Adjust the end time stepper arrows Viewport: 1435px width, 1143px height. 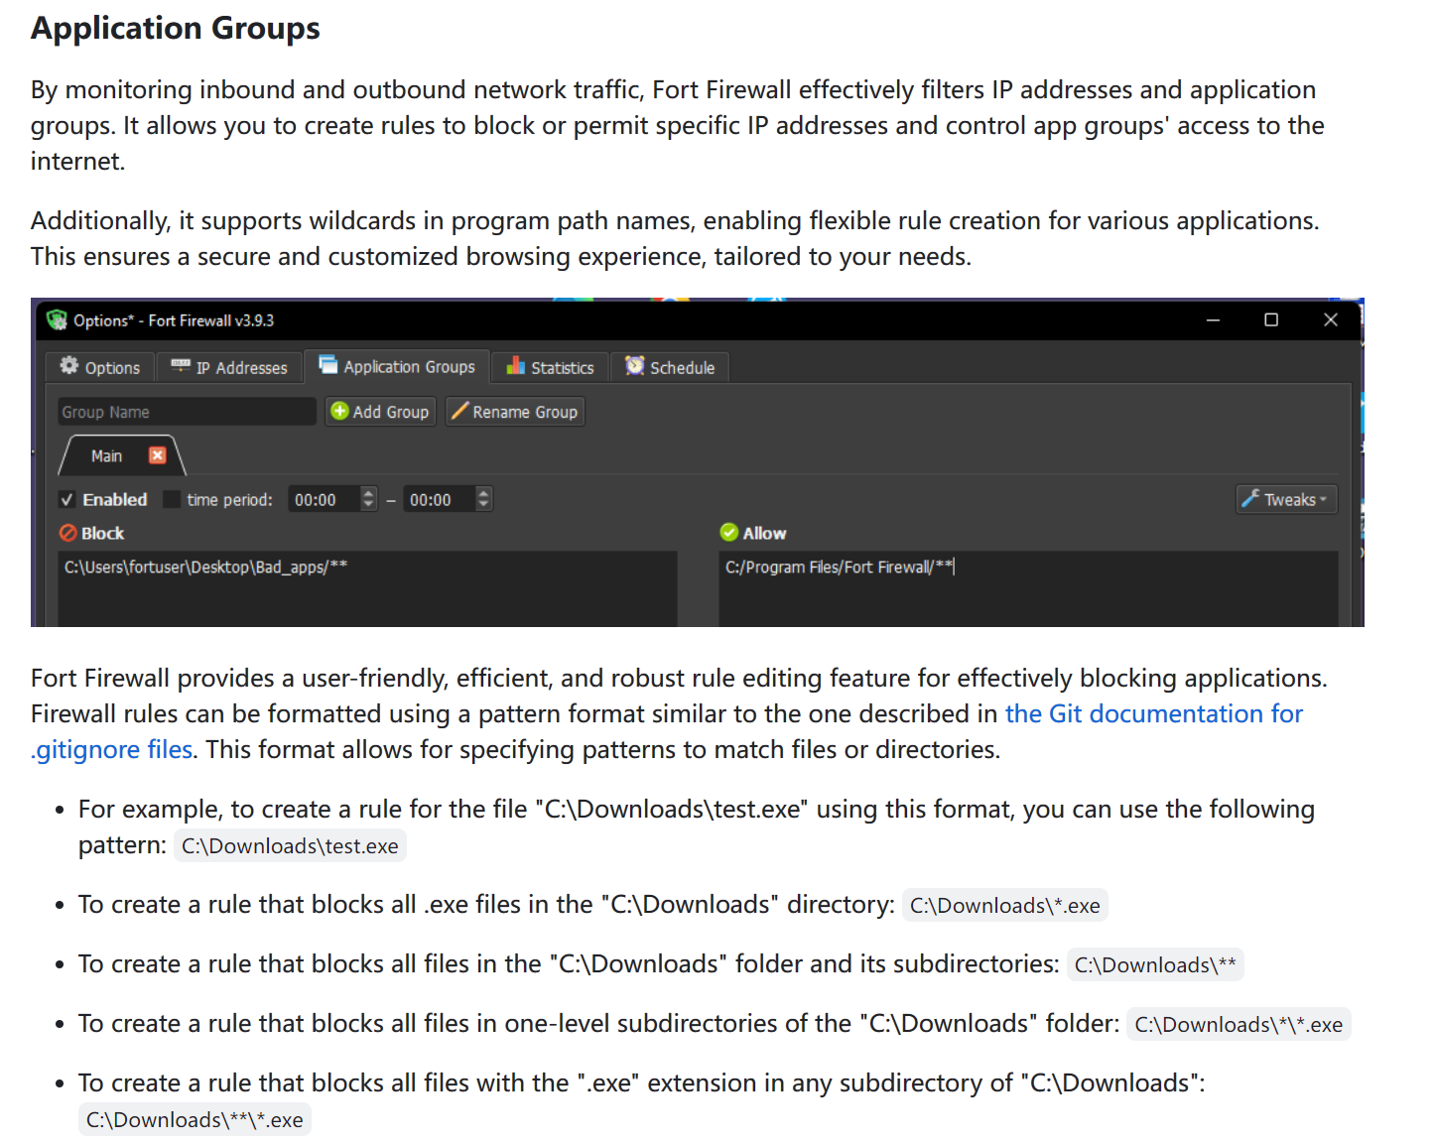[x=484, y=499]
